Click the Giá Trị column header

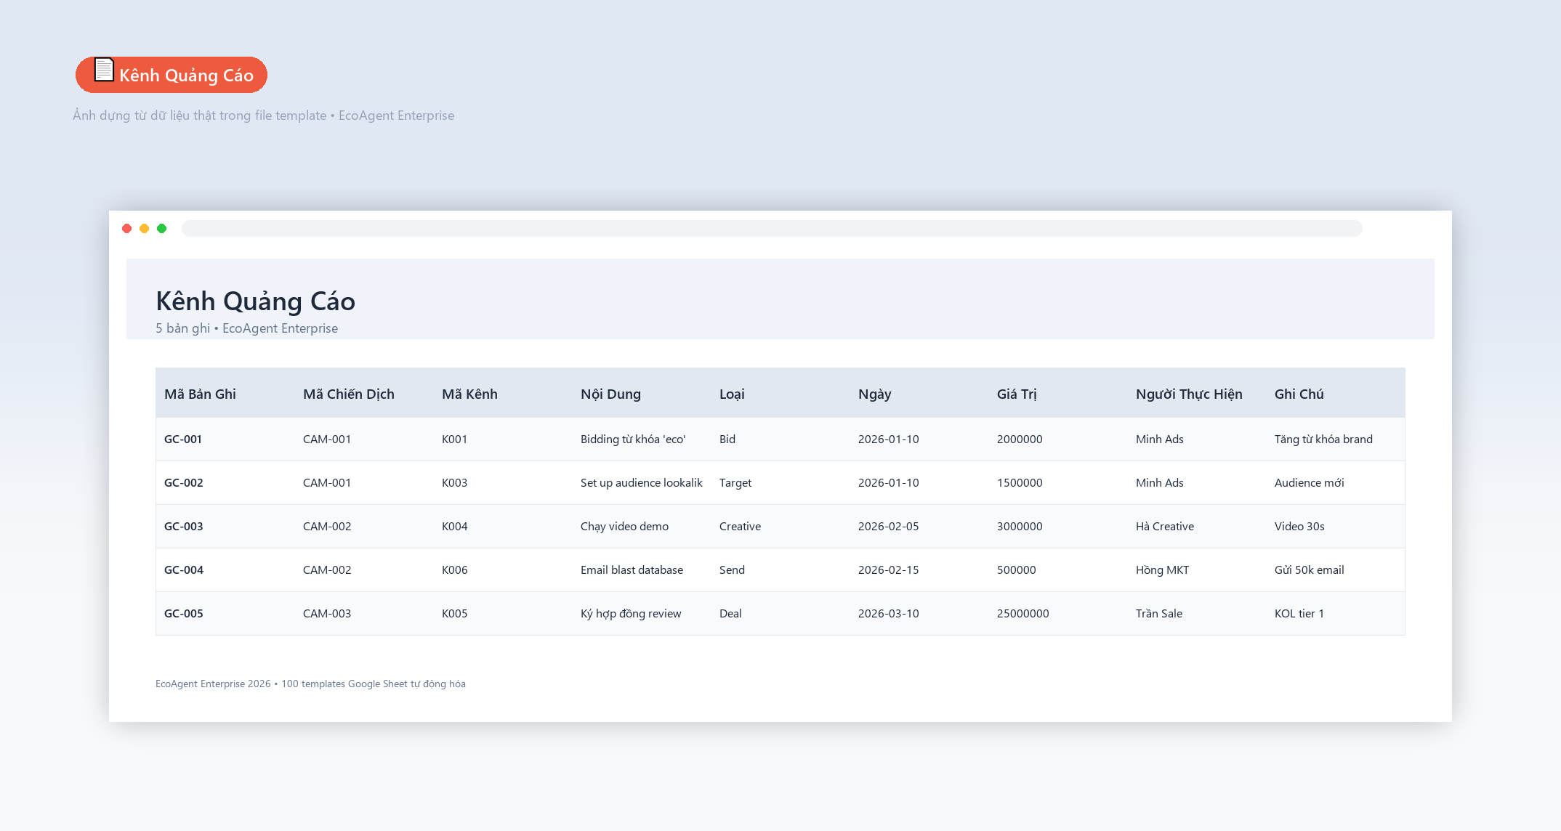tap(1017, 394)
